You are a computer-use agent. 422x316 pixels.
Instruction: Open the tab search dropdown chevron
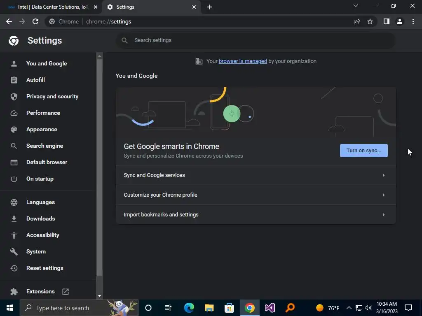tap(356, 6)
